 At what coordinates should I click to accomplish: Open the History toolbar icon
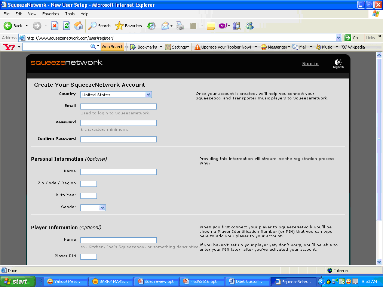point(151,26)
